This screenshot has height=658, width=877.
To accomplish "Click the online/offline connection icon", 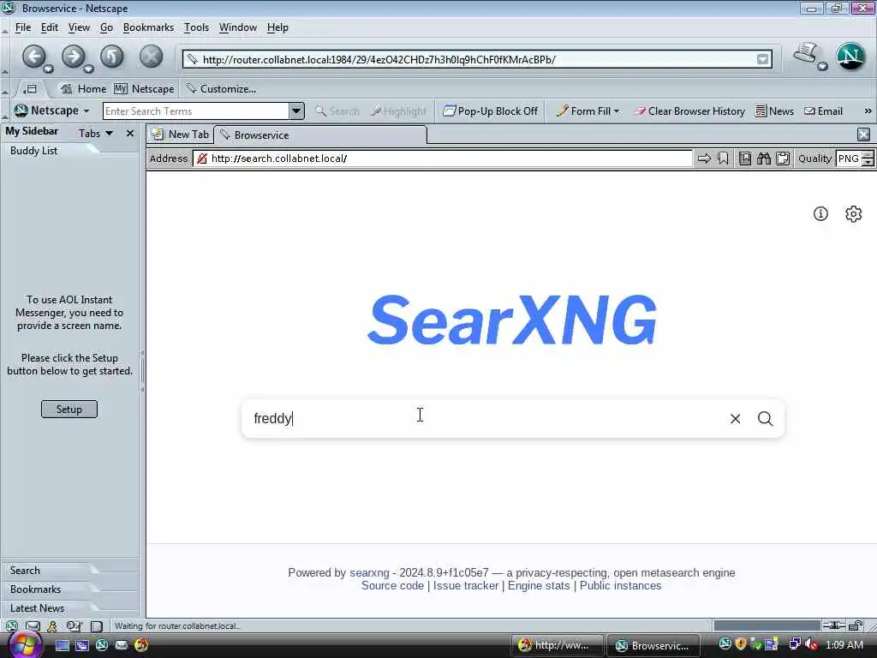I will click(833, 625).
